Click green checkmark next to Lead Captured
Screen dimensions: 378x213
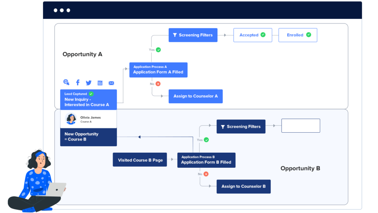[x=91, y=94]
